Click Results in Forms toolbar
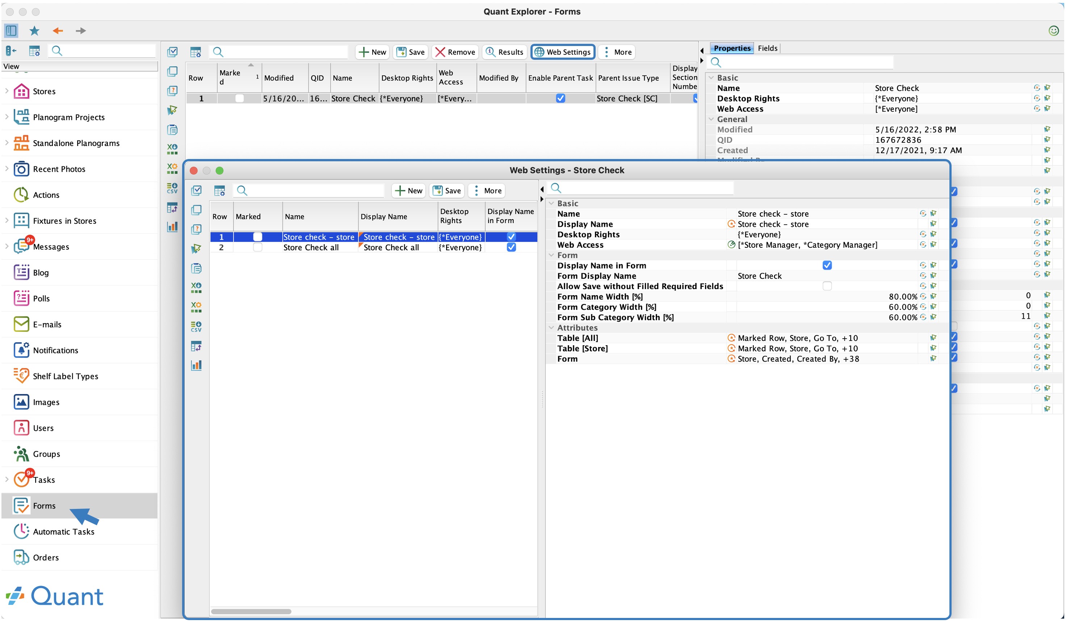The image size is (1066, 623). click(505, 52)
